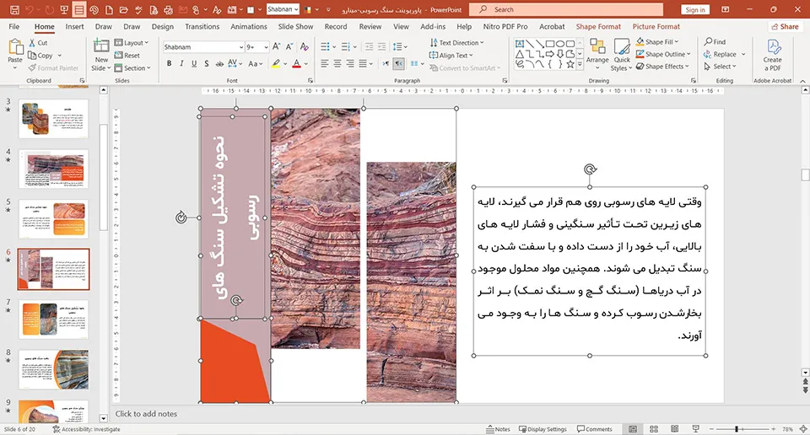Screen dimensions: 810x435
Task: Switch to Slide Sorter view
Action: [x=653, y=429]
